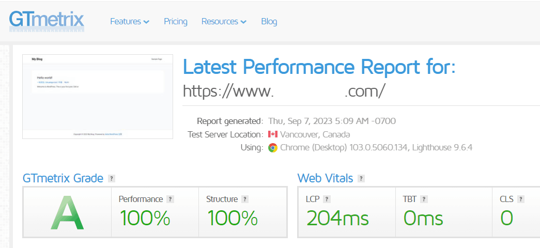
Task: Open help icon beside GTmetrix Grade
Action: click(x=112, y=179)
